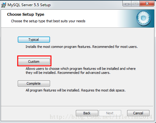The width and height of the screenshot is (156, 123).
Task: Go to the previous step with Back
Action: coord(87,113)
